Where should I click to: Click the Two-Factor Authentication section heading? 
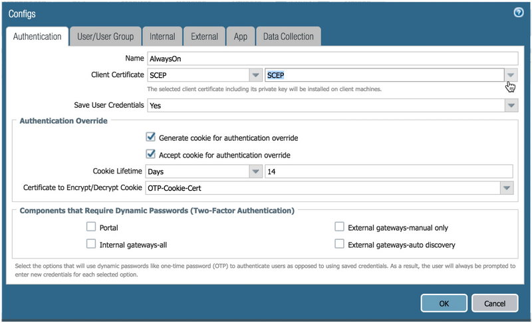click(157, 211)
